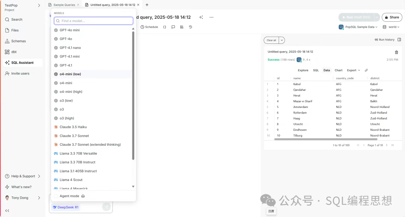Open the DeepSeek R1 model selector

[x=66, y=207]
